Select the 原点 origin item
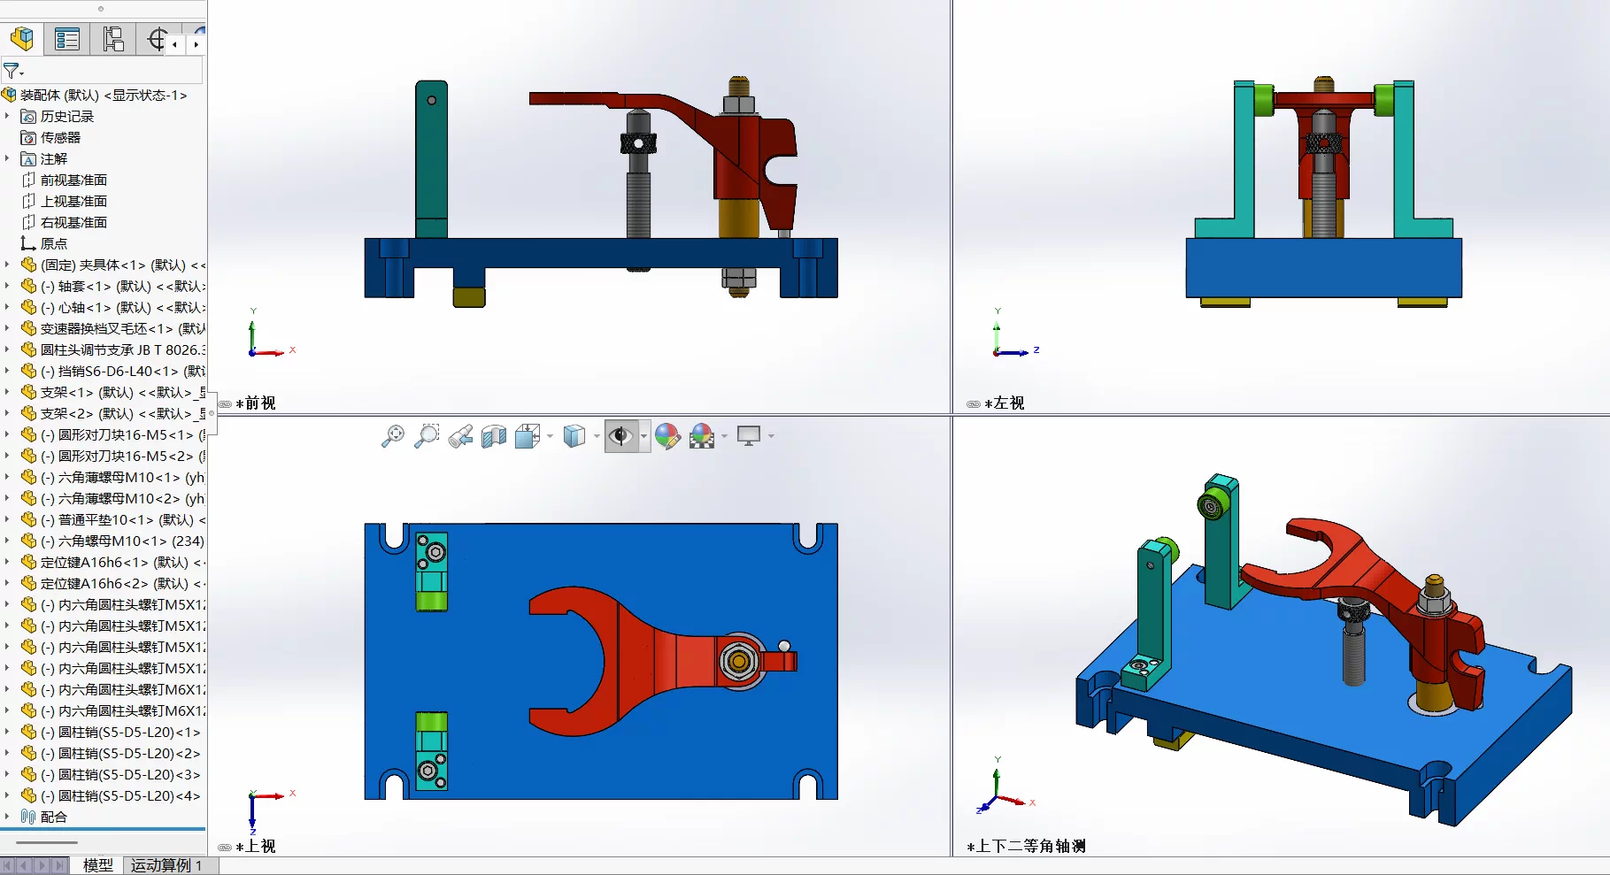This screenshot has width=1610, height=875. (44, 243)
